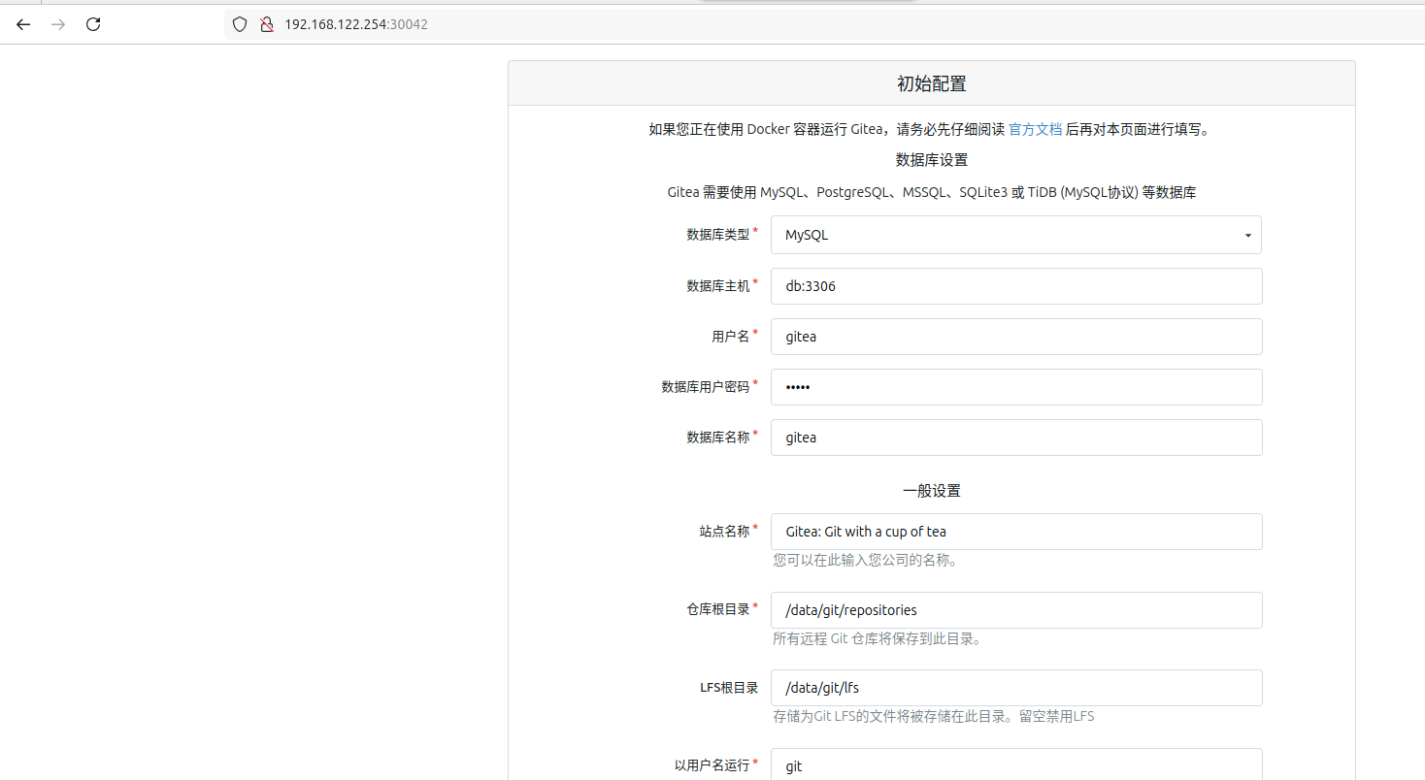
Task: Click the 一般设置 section title
Action: pyautogui.click(x=932, y=491)
